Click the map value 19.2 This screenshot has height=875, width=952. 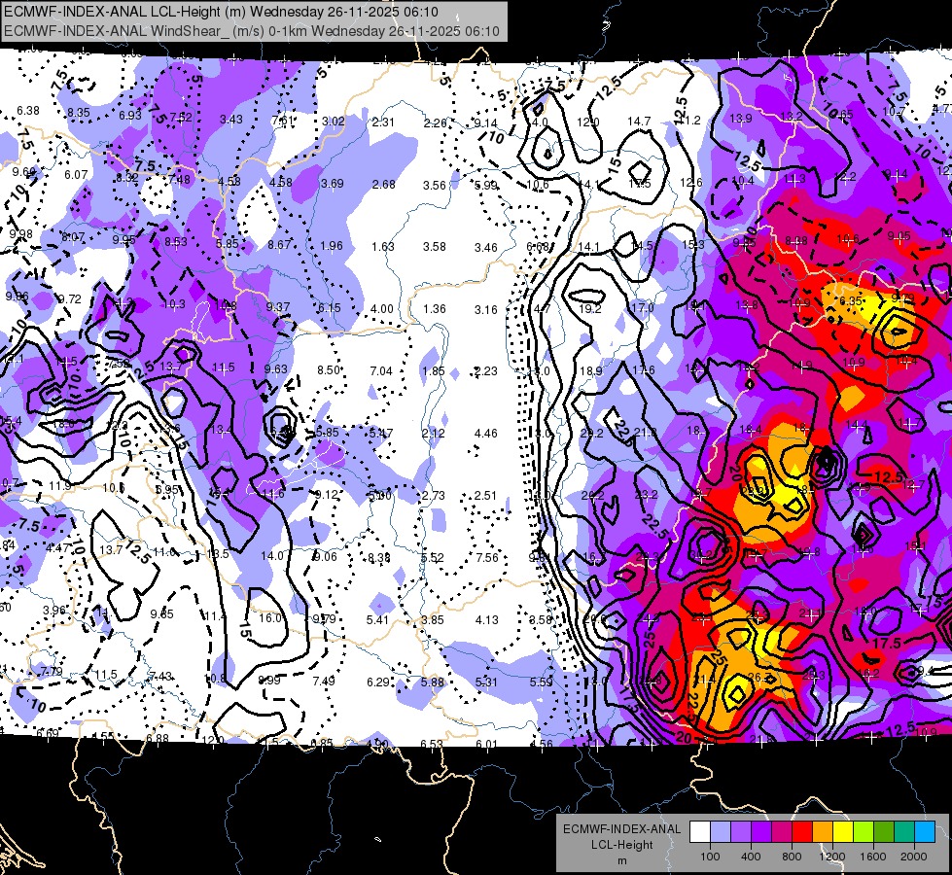[x=590, y=309]
